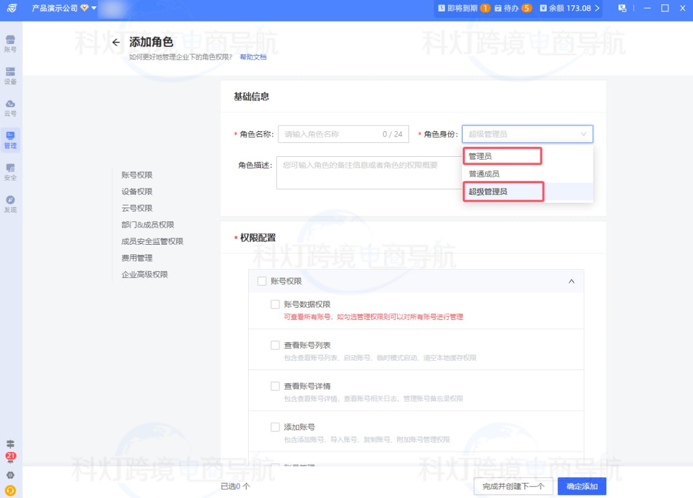The height and width of the screenshot is (498, 693).
Task: Open the 角色身份 dropdown
Action: pos(527,134)
